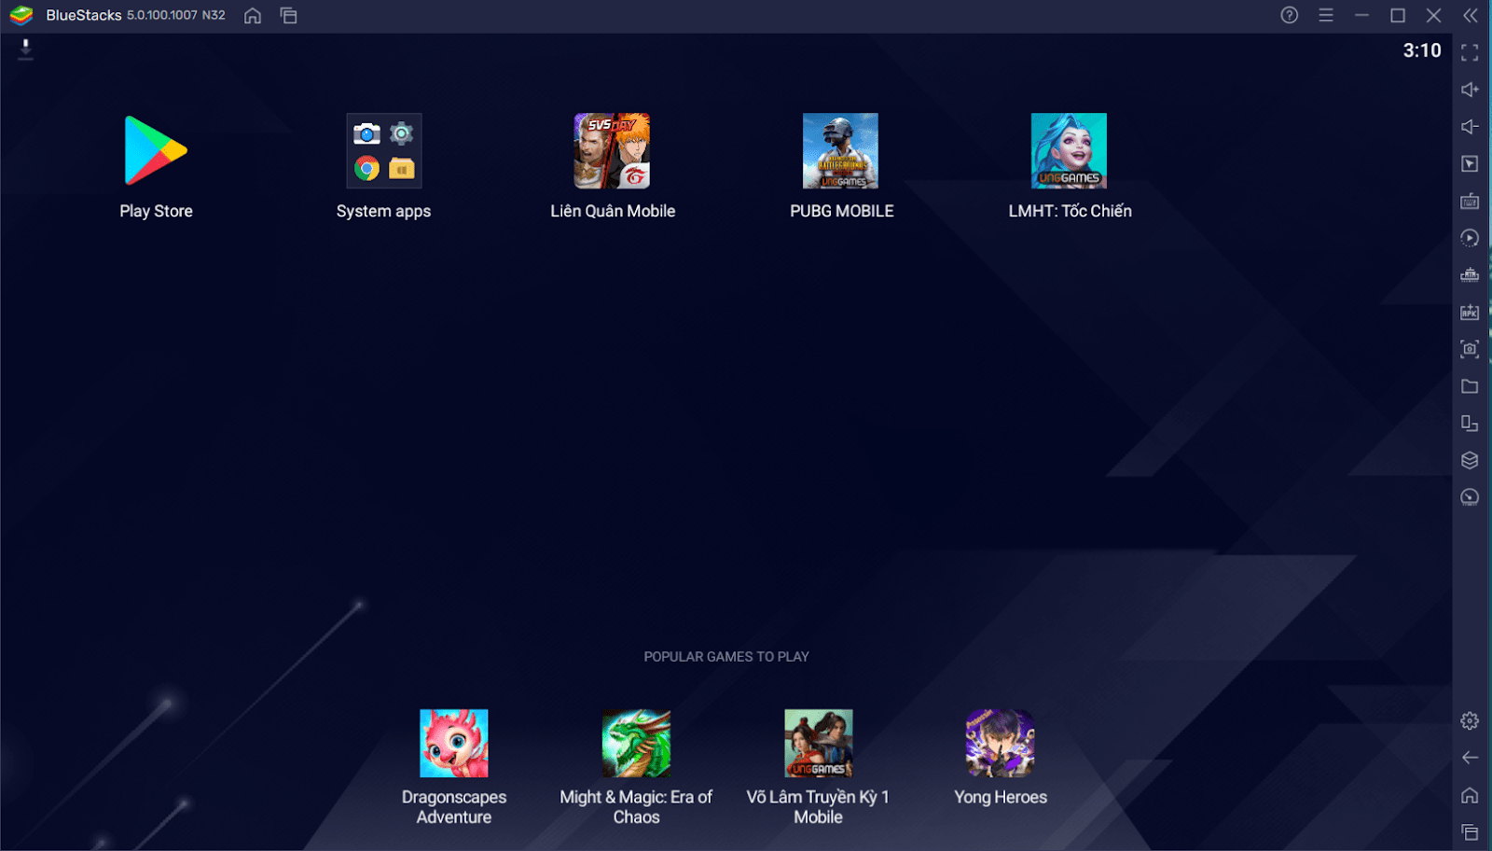Launch PUBG MOBILE
The width and height of the screenshot is (1492, 851).
(x=841, y=151)
